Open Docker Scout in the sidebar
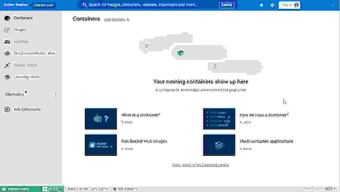Screen dimensions: 340x192 click(31, 65)
